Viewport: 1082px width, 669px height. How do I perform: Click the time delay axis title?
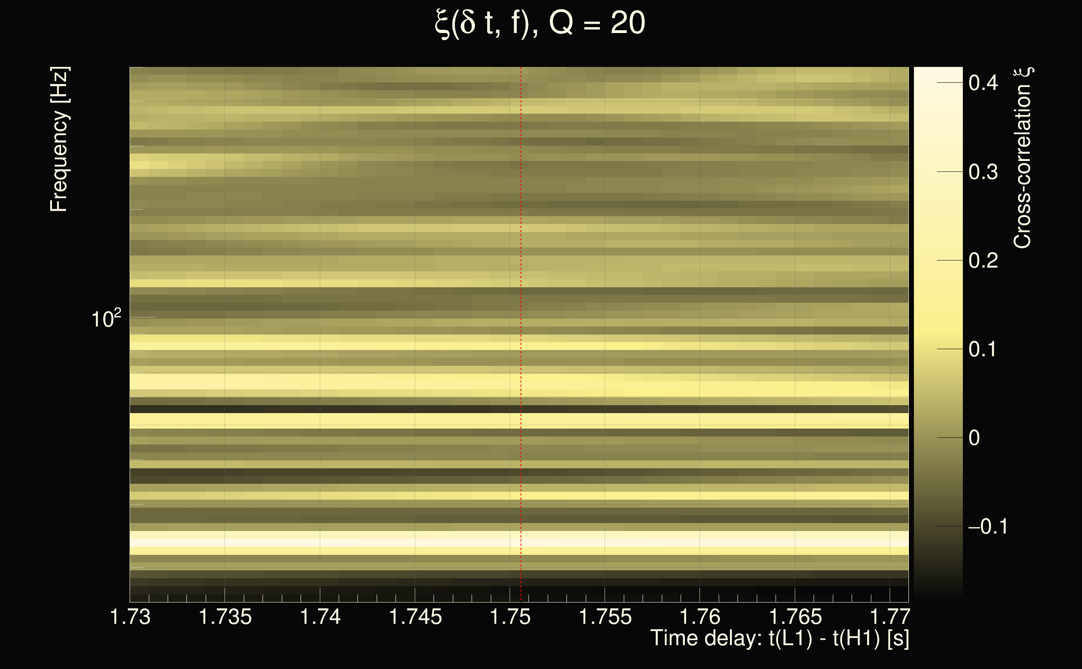(779, 638)
